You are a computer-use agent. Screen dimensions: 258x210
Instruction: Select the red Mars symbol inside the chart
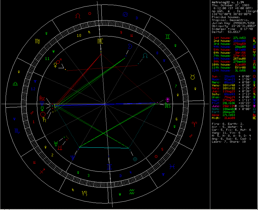60,61
